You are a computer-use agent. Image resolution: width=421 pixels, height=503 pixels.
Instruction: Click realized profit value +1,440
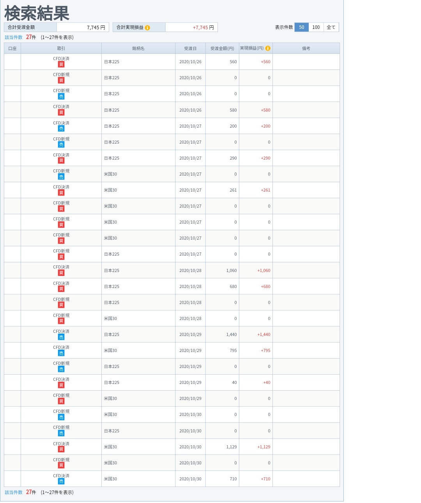coord(264,334)
